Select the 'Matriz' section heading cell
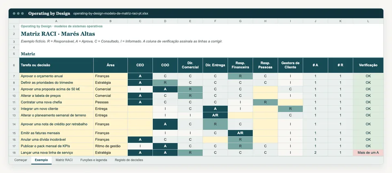This screenshot has height=173, width=392. pyautogui.click(x=28, y=54)
